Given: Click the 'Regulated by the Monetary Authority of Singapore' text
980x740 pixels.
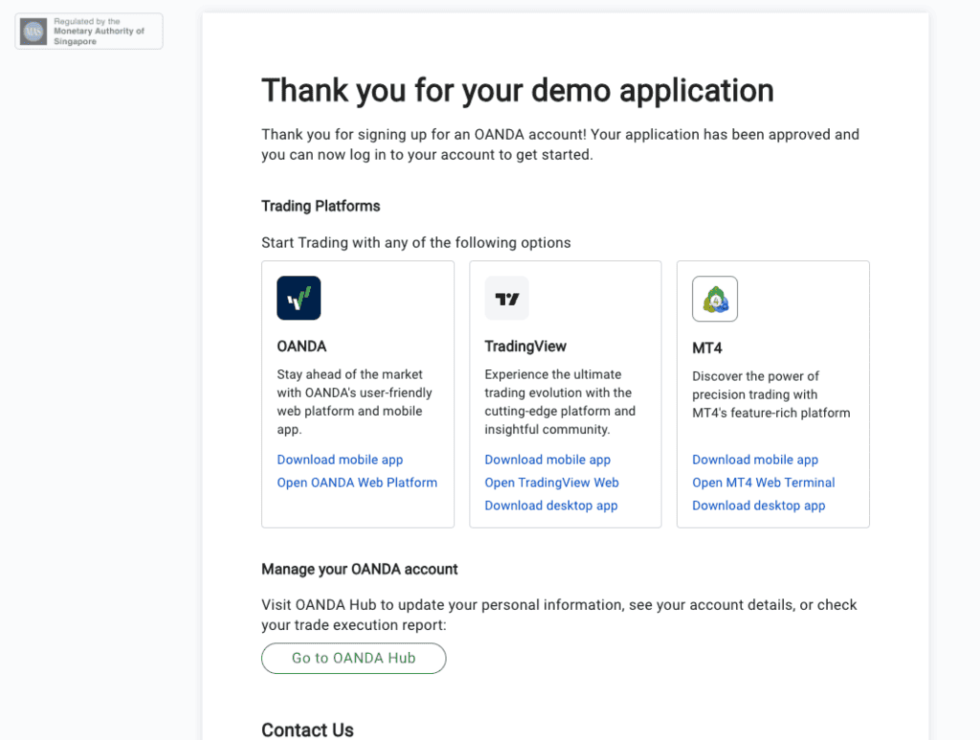Looking at the screenshot, I should point(99,32).
